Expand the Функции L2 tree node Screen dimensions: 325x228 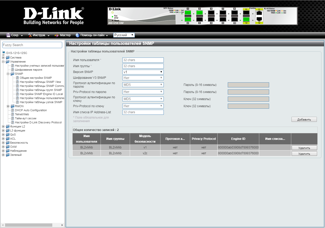click(x=3, y=126)
